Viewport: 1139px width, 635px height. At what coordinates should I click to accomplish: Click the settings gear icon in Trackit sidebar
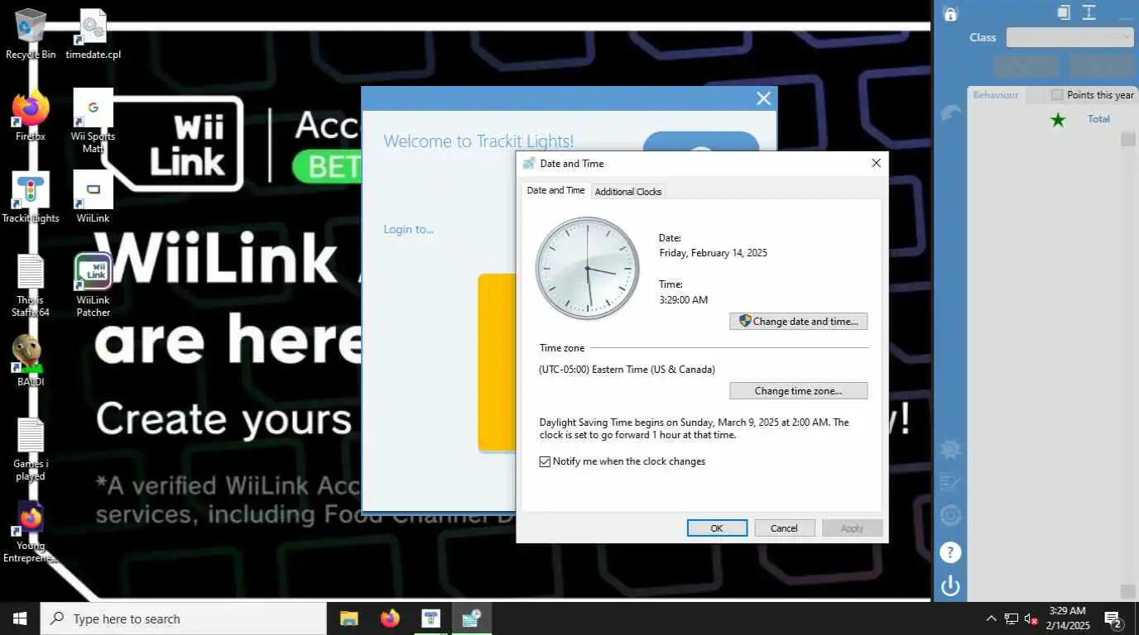point(950,449)
